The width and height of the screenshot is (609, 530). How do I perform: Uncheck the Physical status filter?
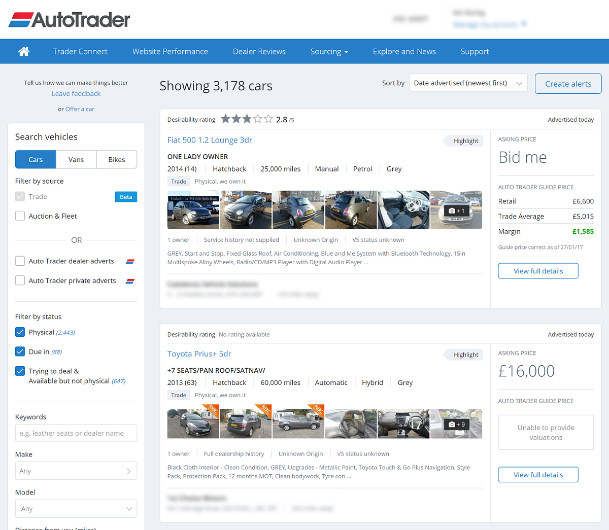point(19,332)
